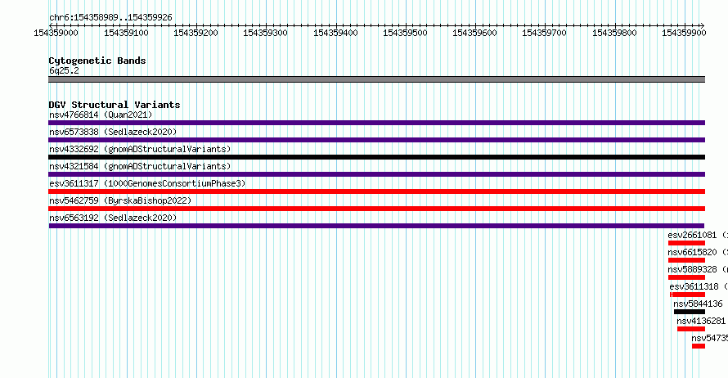Image resolution: width=728 pixels, height=378 pixels.
Task: Click ruler position 154359600
Action: pyautogui.click(x=474, y=33)
